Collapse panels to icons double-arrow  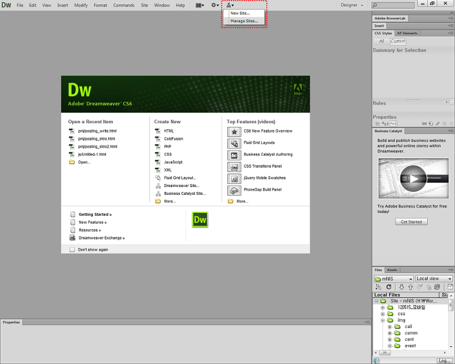tap(452, 13)
